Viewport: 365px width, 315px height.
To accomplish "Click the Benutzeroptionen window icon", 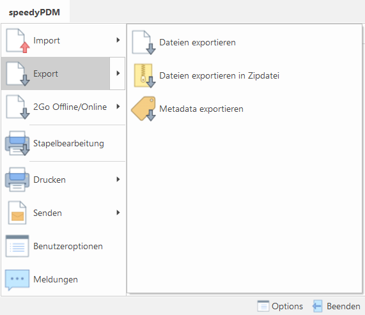I will 17,246.
